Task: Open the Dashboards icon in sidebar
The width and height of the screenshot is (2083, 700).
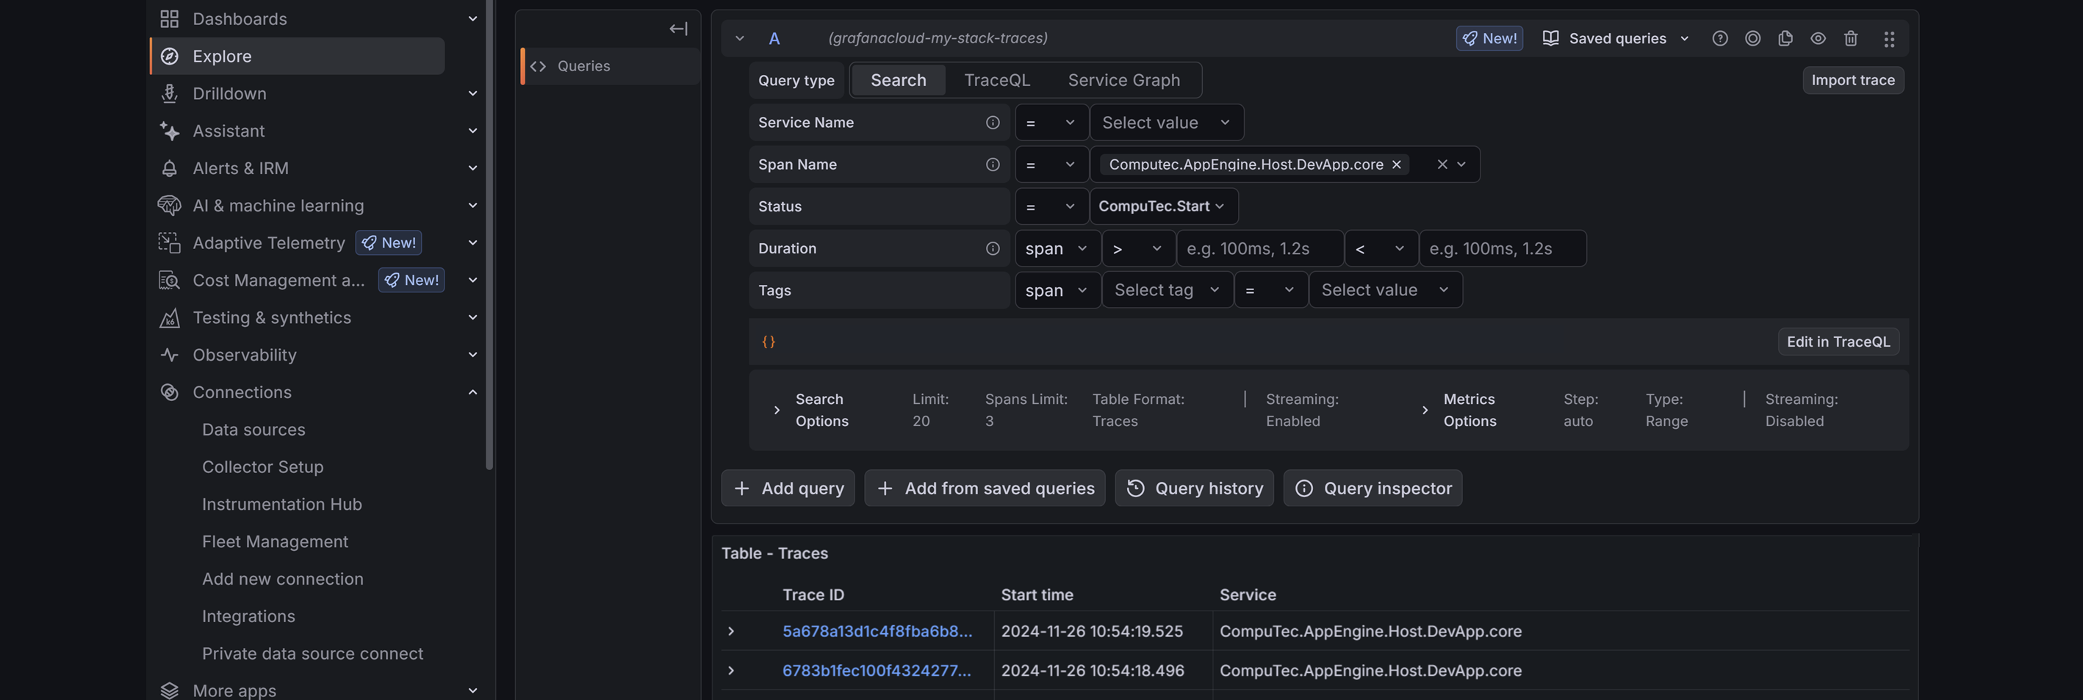Action: 169,18
